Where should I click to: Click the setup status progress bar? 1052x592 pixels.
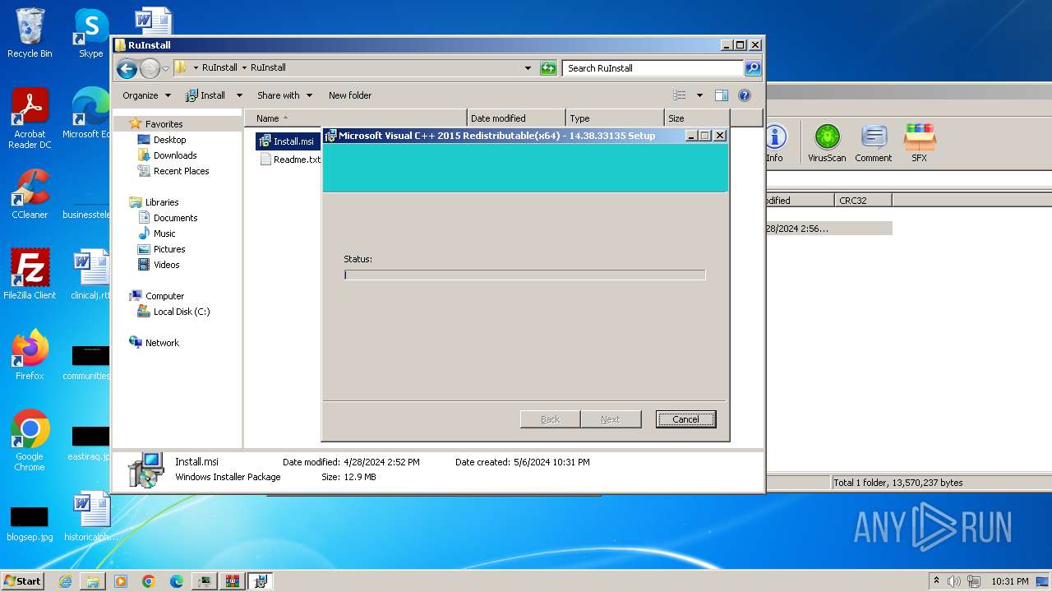pos(524,275)
